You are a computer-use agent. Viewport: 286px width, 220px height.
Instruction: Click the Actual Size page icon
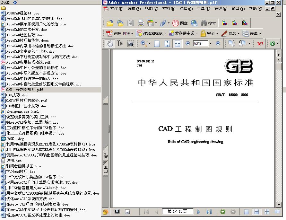(x=157, y=44)
